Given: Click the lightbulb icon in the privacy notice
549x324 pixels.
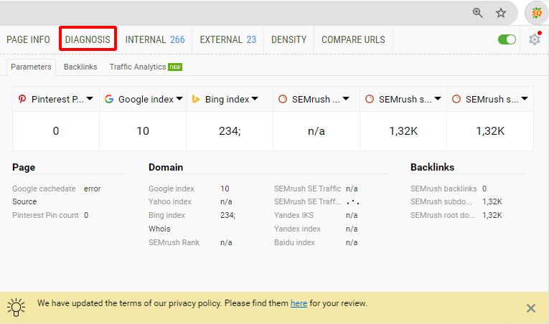Looking at the screenshot, I should pyautogui.click(x=17, y=308).
